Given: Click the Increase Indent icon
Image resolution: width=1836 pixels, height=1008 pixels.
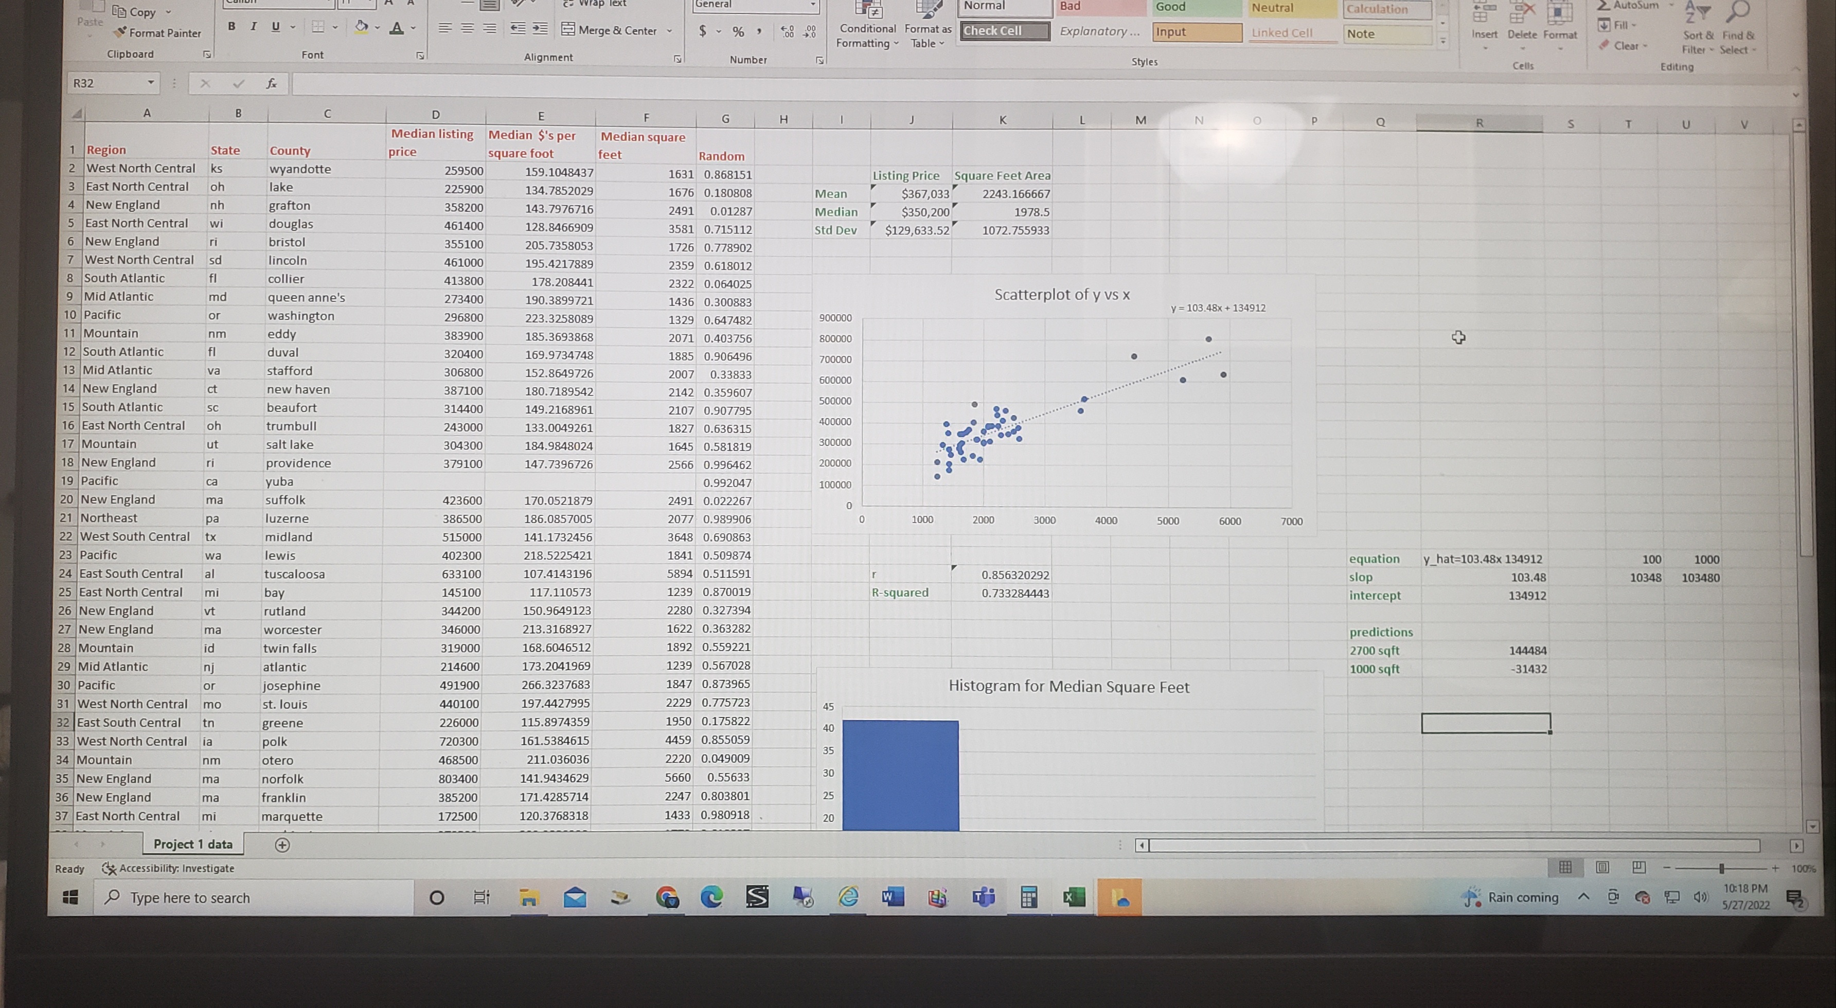Looking at the screenshot, I should (540, 28).
